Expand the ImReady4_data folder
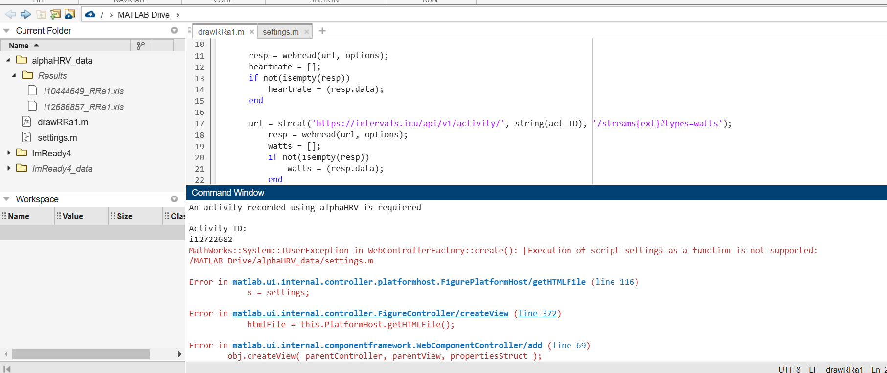The image size is (887, 373). 9,168
